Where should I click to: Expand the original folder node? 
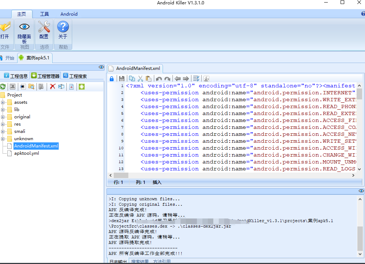pyautogui.click(x=3, y=117)
